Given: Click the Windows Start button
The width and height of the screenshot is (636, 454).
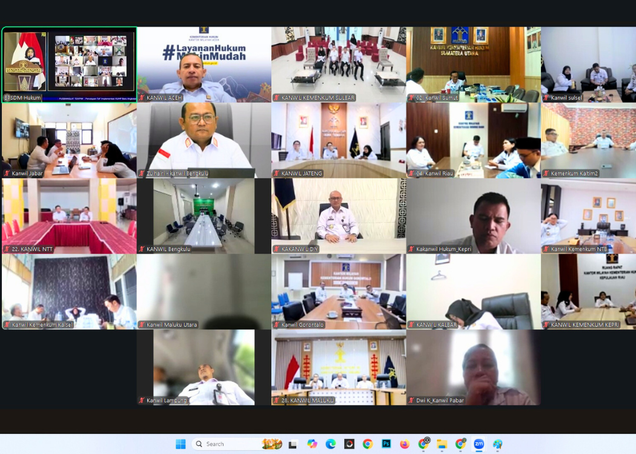Looking at the screenshot, I should (181, 444).
